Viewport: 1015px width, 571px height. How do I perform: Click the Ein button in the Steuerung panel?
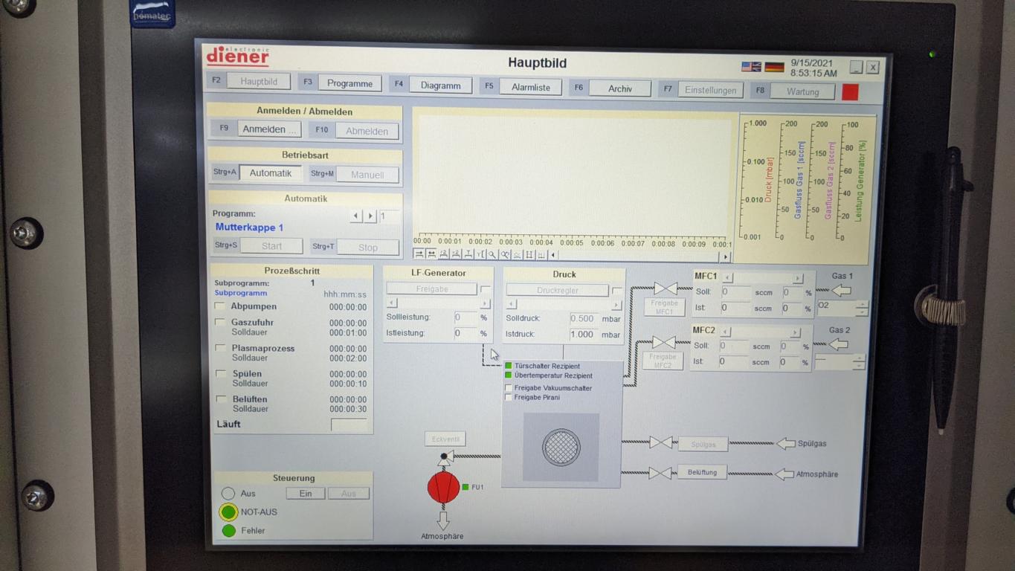[305, 493]
